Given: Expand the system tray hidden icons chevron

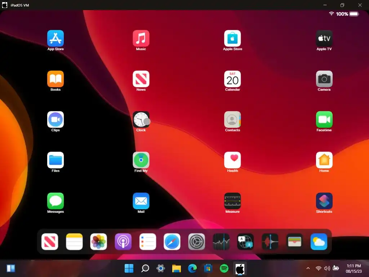Looking at the screenshot, I should click(308, 268).
